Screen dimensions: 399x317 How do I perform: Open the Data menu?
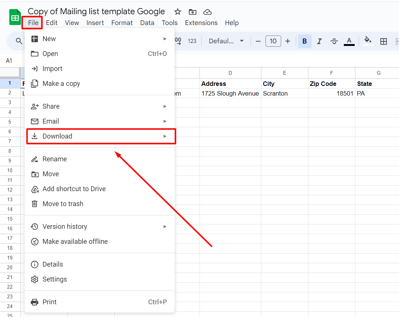click(147, 23)
